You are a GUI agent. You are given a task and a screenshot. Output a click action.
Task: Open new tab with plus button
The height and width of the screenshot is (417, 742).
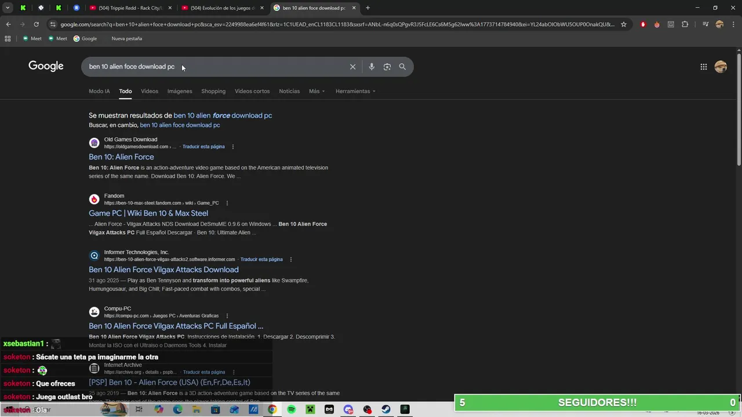tap(368, 8)
